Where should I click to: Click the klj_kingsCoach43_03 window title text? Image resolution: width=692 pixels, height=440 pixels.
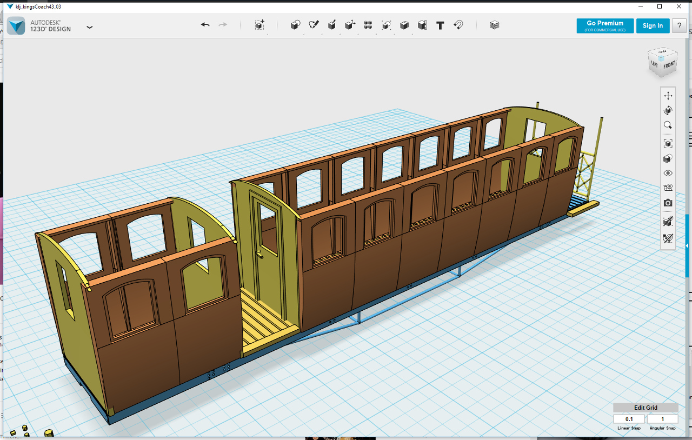[38, 6]
